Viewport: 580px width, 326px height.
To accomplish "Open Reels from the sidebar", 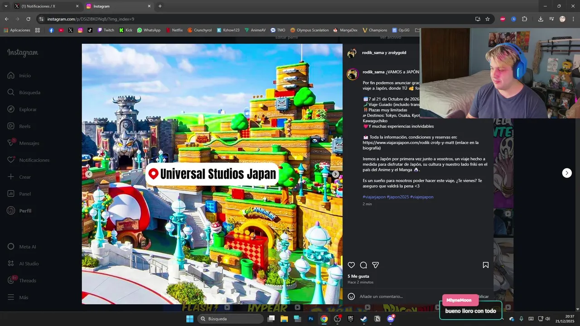I will [19, 126].
